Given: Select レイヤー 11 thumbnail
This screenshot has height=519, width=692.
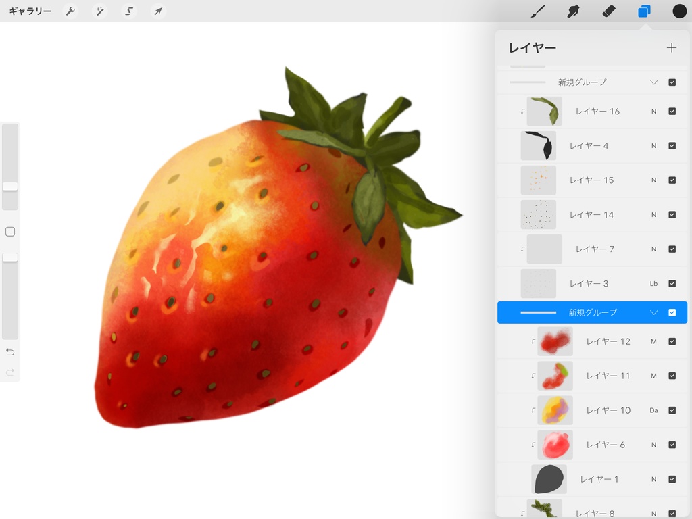Looking at the screenshot, I should (x=555, y=376).
